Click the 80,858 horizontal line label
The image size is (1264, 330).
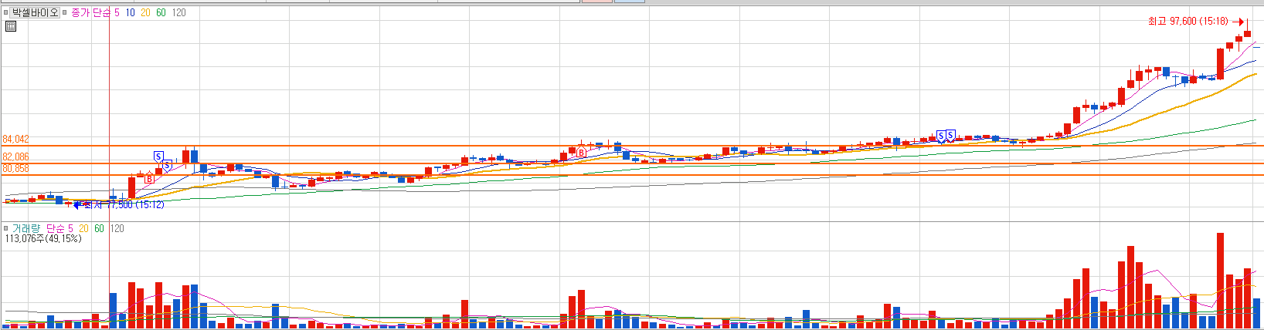[x=15, y=168]
